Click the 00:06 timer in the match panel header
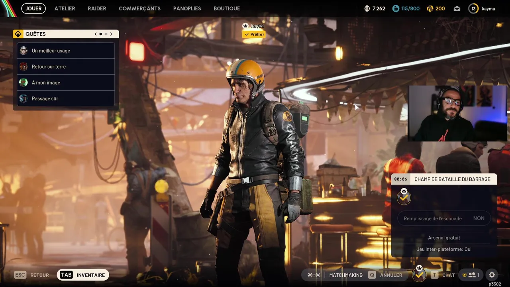 (x=401, y=179)
